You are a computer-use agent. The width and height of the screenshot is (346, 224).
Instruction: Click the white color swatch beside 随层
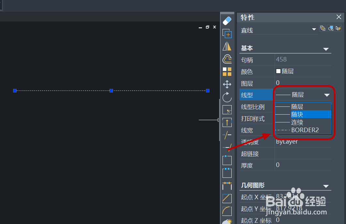pos(278,71)
